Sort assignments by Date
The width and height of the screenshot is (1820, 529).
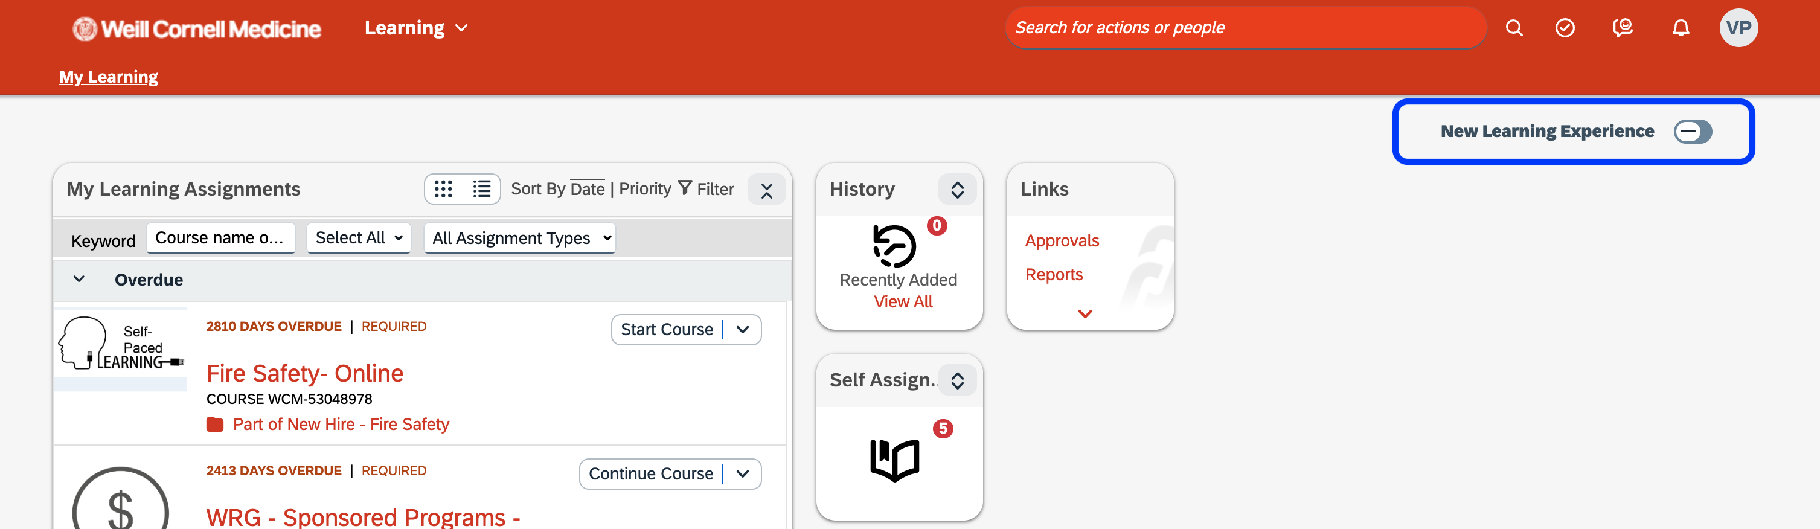(x=587, y=189)
